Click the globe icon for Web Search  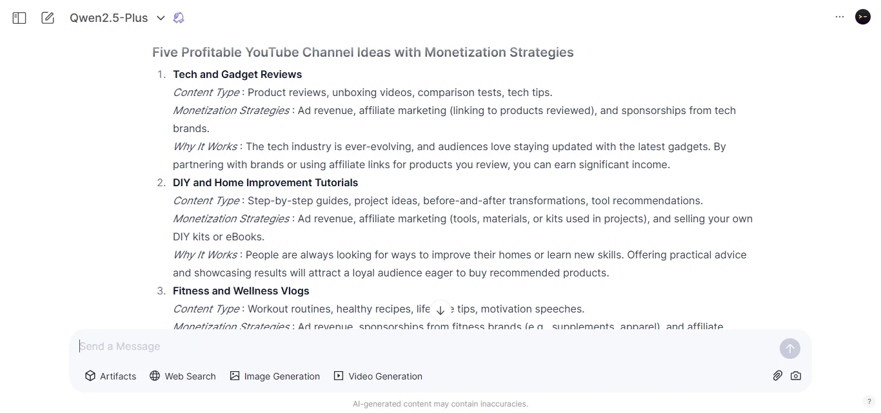[153, 376]
